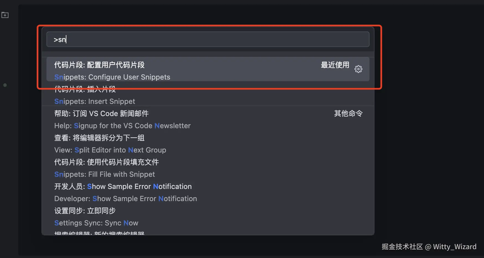Screen dimensions: 484x258
Task: Select 'Snippets: Configure User Snippets' command
Action: click(x=112, y=77)
